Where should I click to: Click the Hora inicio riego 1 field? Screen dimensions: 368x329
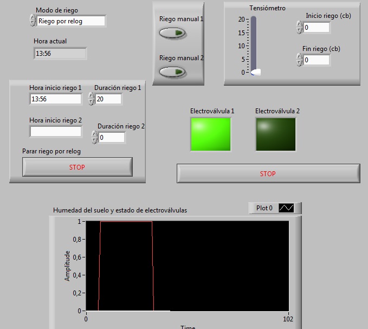(x=56, y=99)
